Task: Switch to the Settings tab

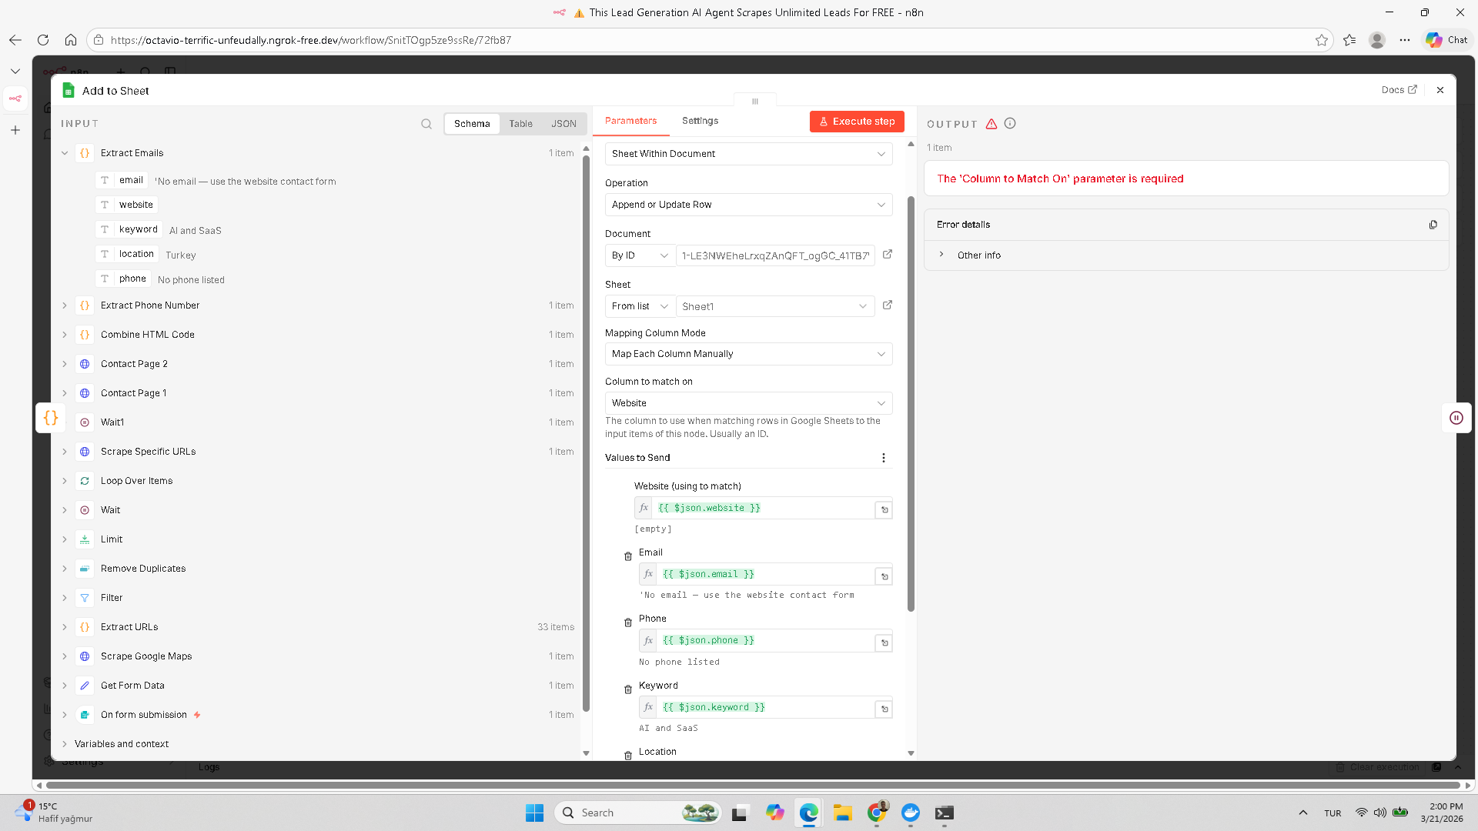Action: click(700, 121)
